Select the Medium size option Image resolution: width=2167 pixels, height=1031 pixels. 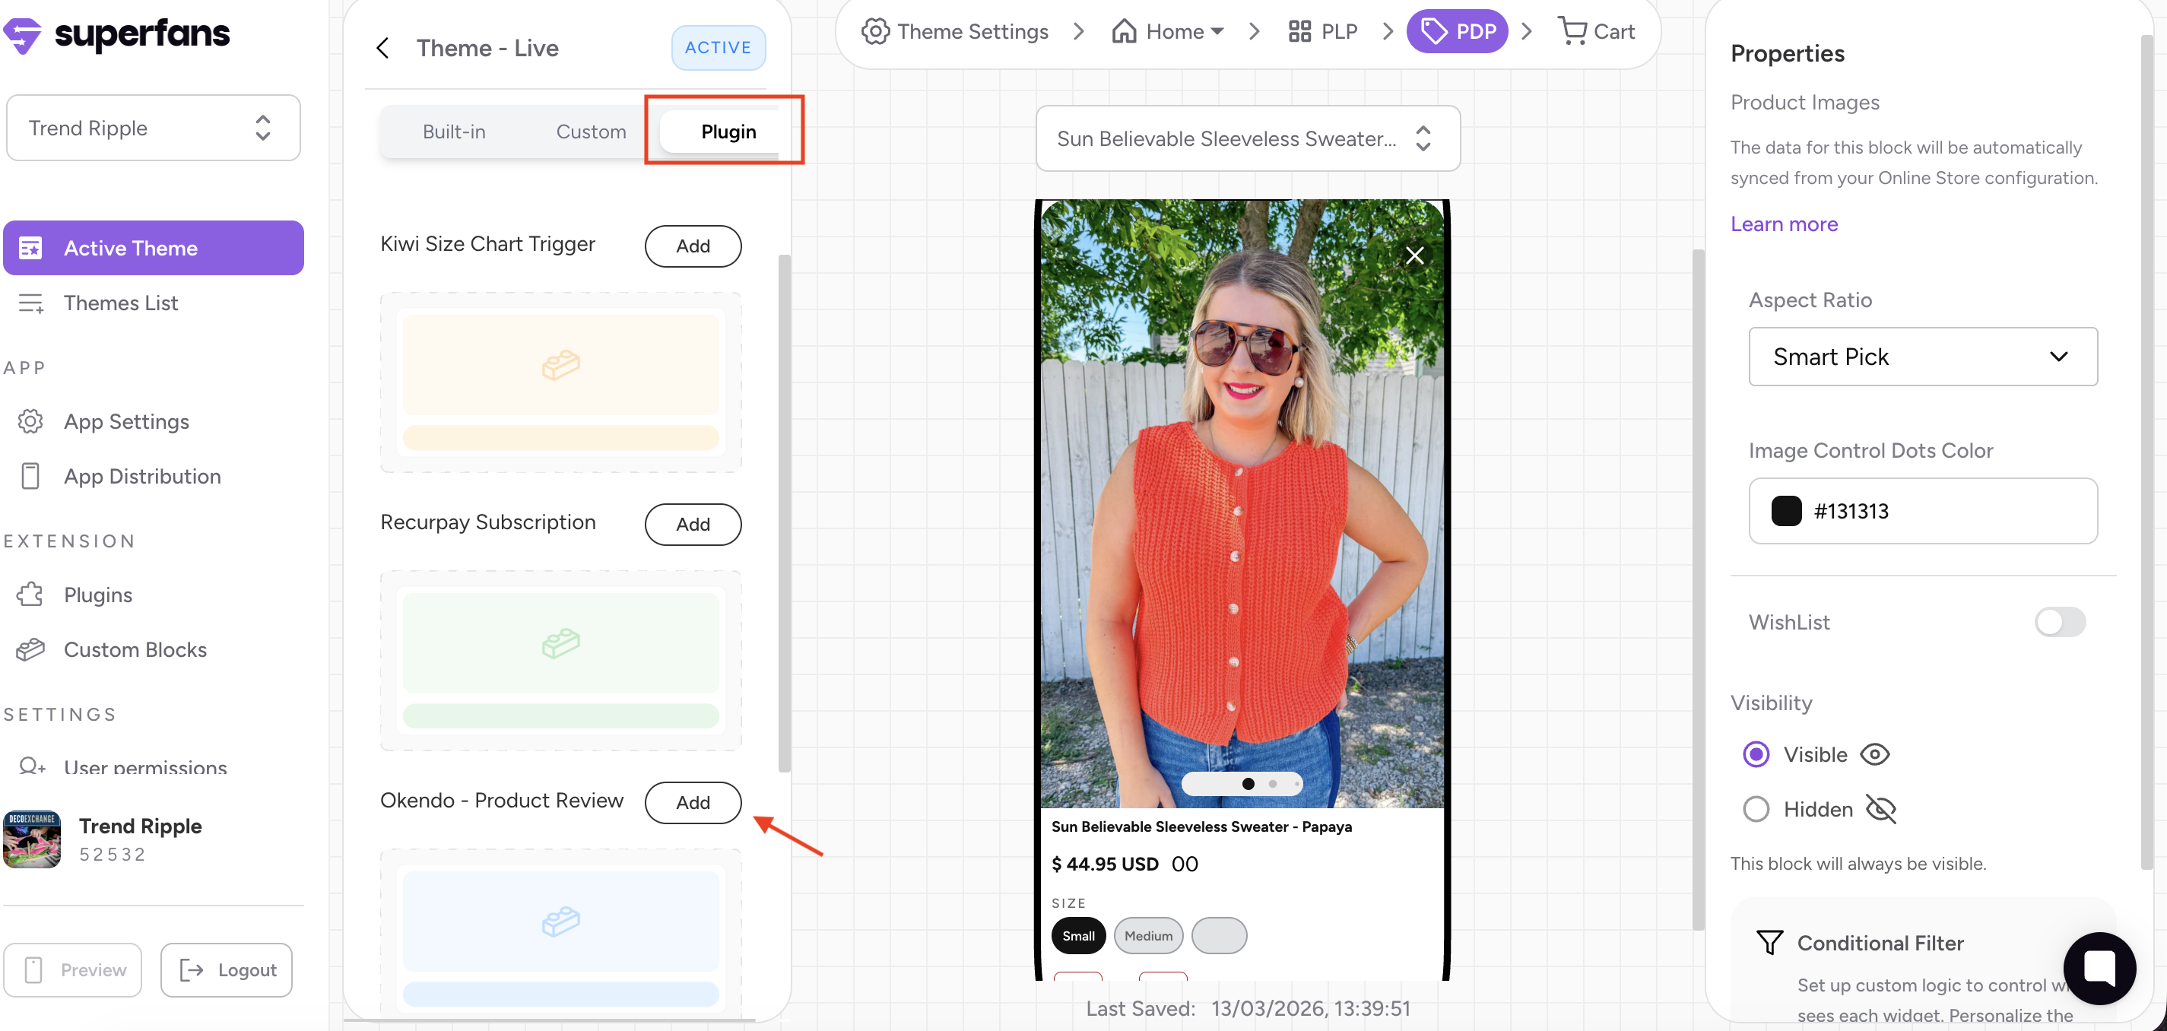tap(1147, 936)
